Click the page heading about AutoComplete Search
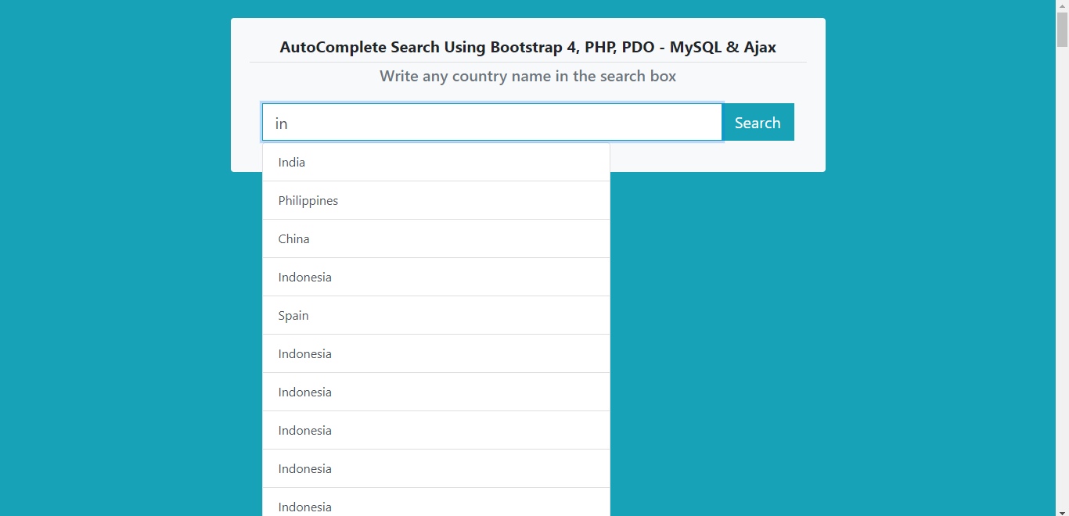 528,47
